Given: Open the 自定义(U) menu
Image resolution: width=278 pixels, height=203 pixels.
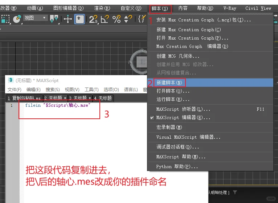Looking at the screenshot, I should click(131, 8).
